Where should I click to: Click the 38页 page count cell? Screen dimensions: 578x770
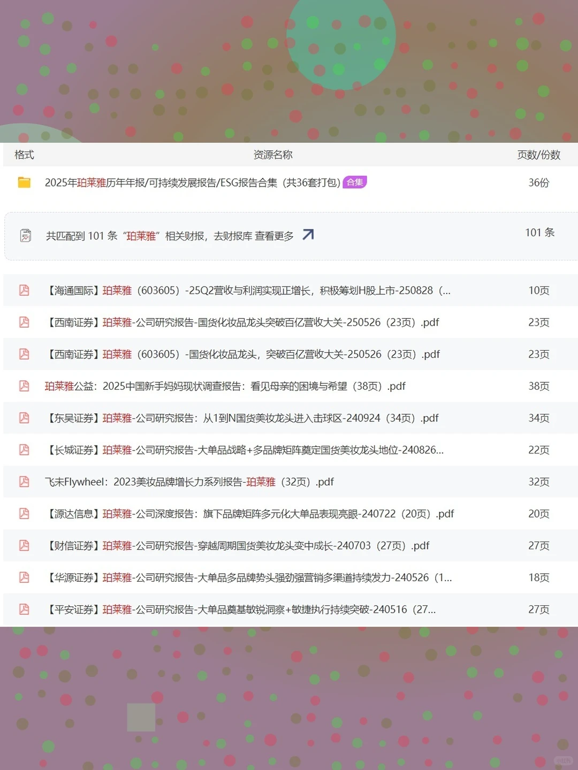(539, 386)
